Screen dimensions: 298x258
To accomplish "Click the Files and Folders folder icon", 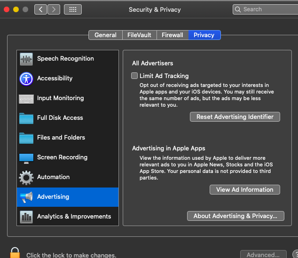I will [x=26, y=138].
